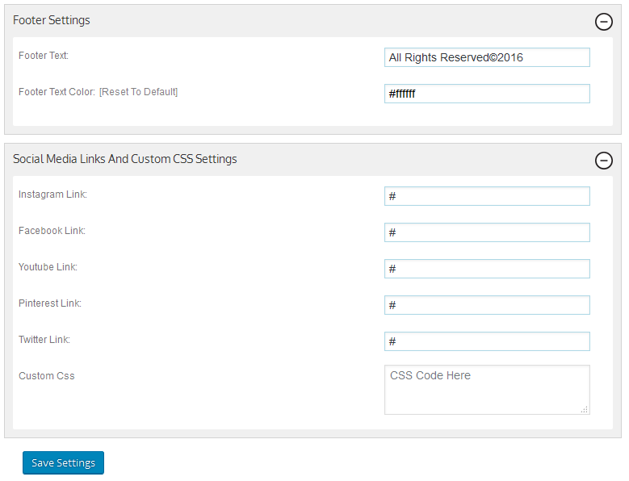Save the settings with Save Settings button
629x481 pixels.
(63, 463)
